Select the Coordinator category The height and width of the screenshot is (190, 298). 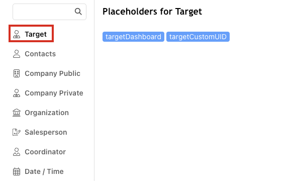pos(39,152)
